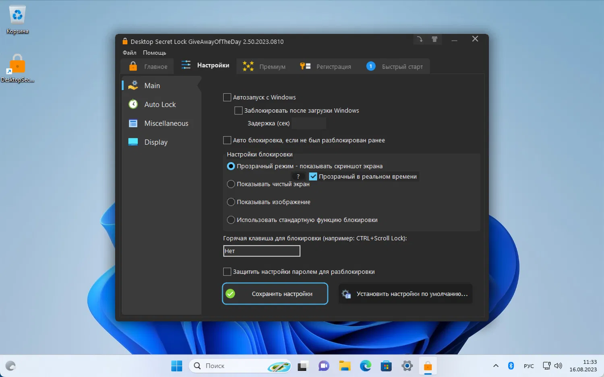Click the curved arrow icon in the title bar

point(420,39)
